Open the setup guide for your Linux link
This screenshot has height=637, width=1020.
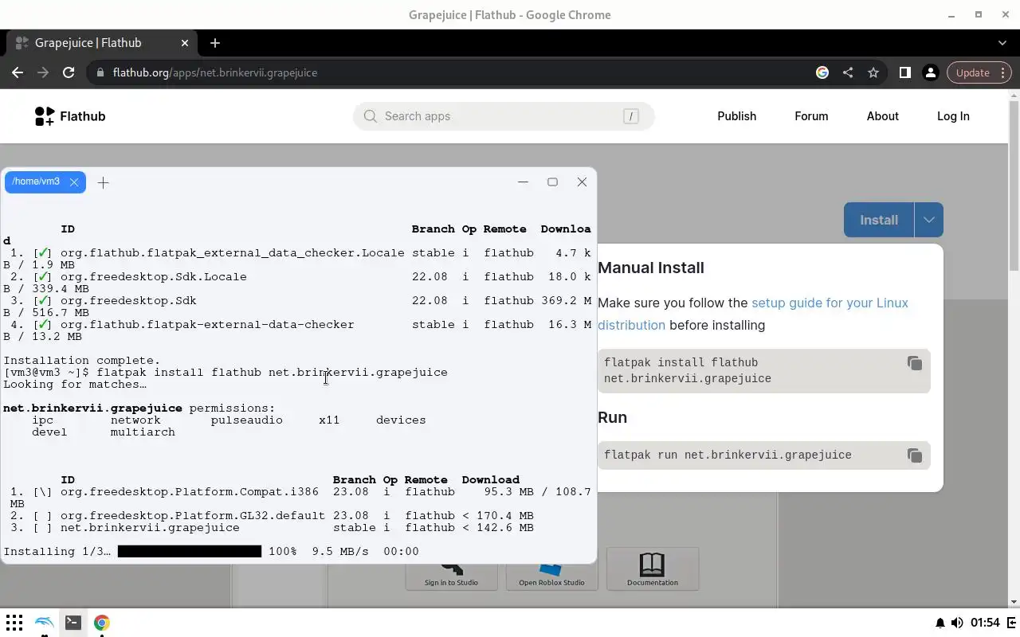830,303
